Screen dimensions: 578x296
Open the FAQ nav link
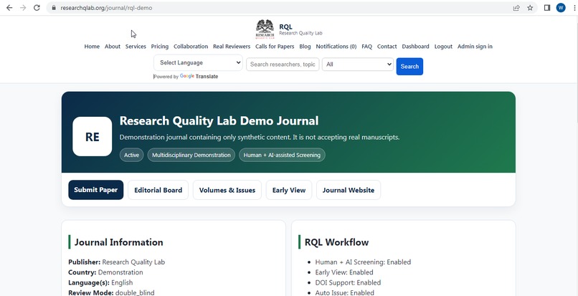(366, 47)
